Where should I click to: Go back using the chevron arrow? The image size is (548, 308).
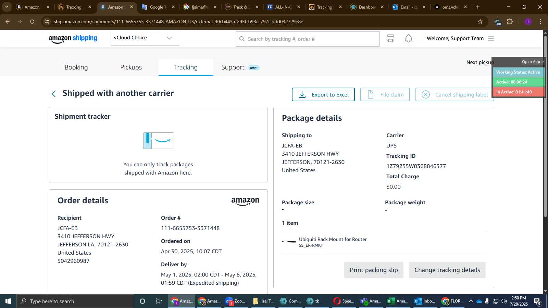(x=54, y=94)
